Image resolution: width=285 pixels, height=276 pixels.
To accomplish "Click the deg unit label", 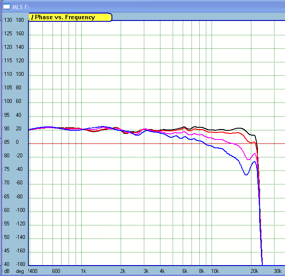I will (x=20, y=271).
